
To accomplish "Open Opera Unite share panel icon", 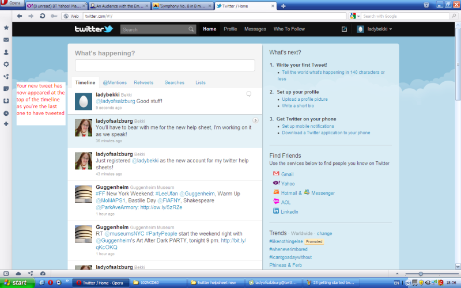I will [6, 77].
